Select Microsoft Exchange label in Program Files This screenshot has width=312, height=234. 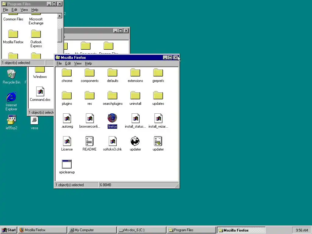point(36,21)
